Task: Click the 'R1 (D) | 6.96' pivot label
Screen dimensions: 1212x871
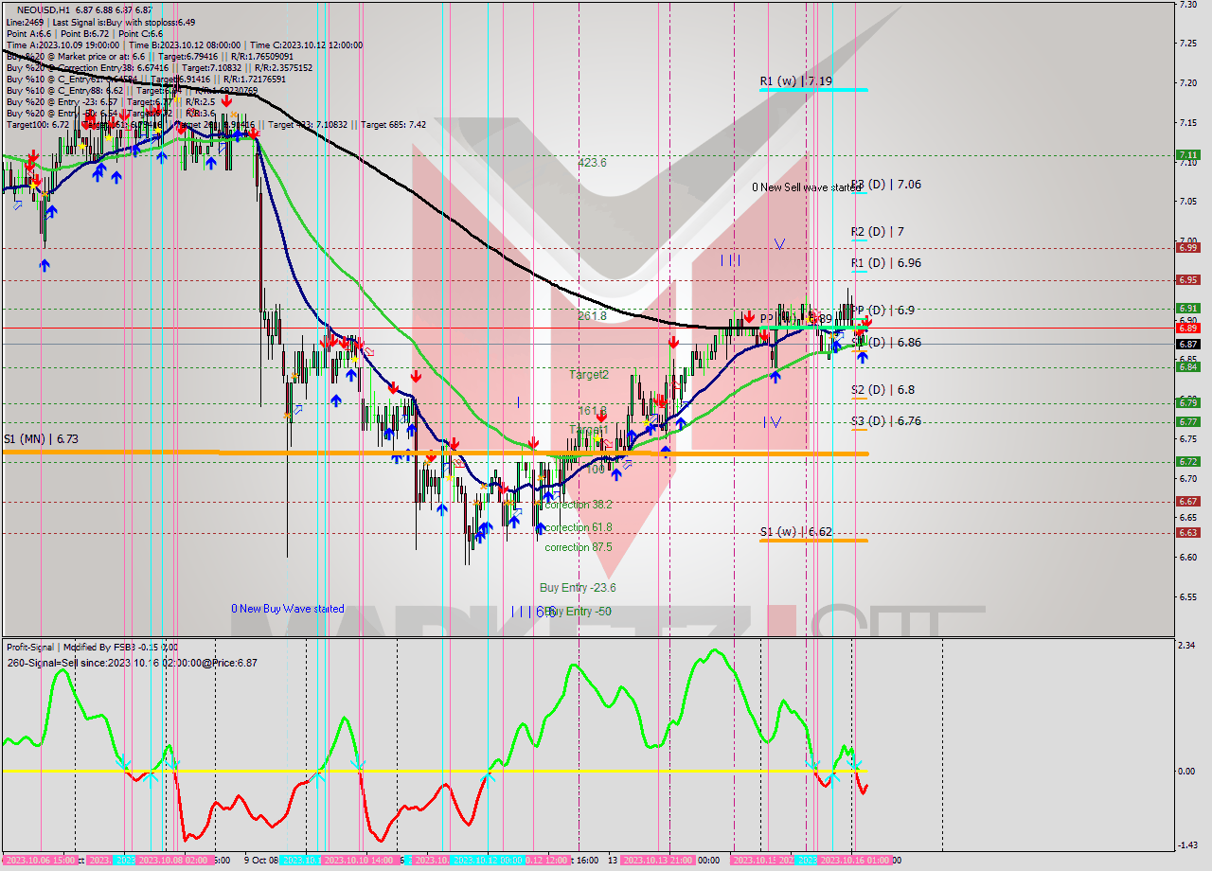Action: (x=885, y=263)
